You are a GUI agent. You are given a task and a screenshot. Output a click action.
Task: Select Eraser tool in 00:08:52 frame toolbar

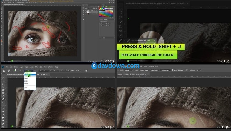point(3,111)
